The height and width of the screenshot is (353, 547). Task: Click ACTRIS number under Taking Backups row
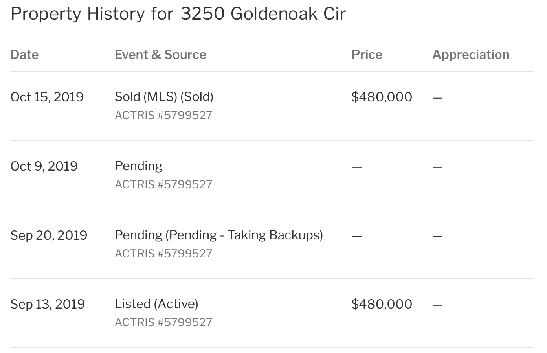[163, 254]
